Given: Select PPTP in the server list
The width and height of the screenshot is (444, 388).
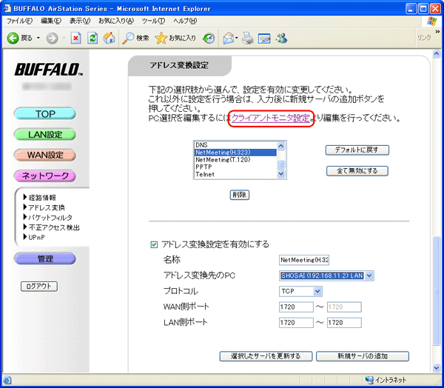Looking at the screenshot, I should click(235, 167).
